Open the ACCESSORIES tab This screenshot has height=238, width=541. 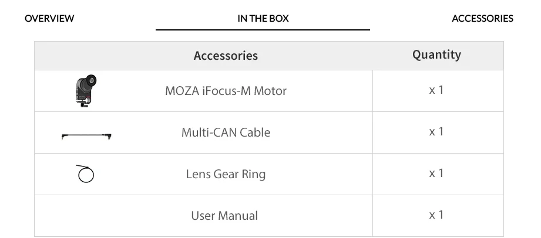(x=482, y=18)
